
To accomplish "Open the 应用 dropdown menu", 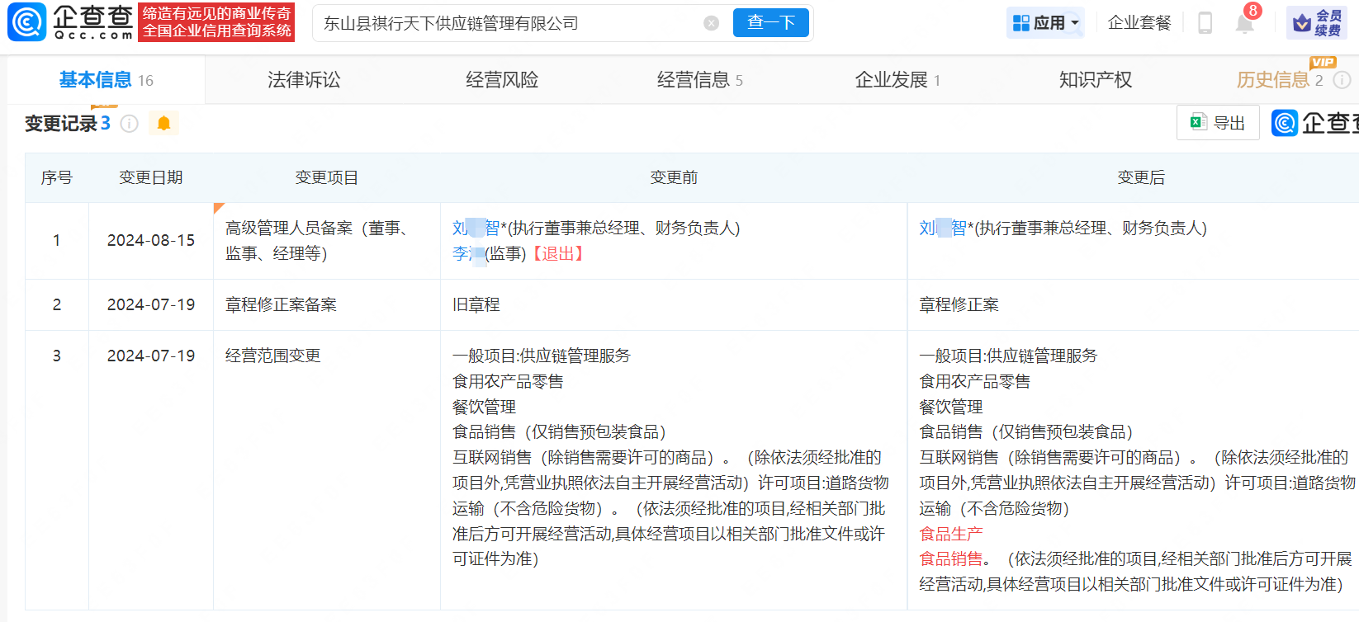I will [x=1045, y=23].
